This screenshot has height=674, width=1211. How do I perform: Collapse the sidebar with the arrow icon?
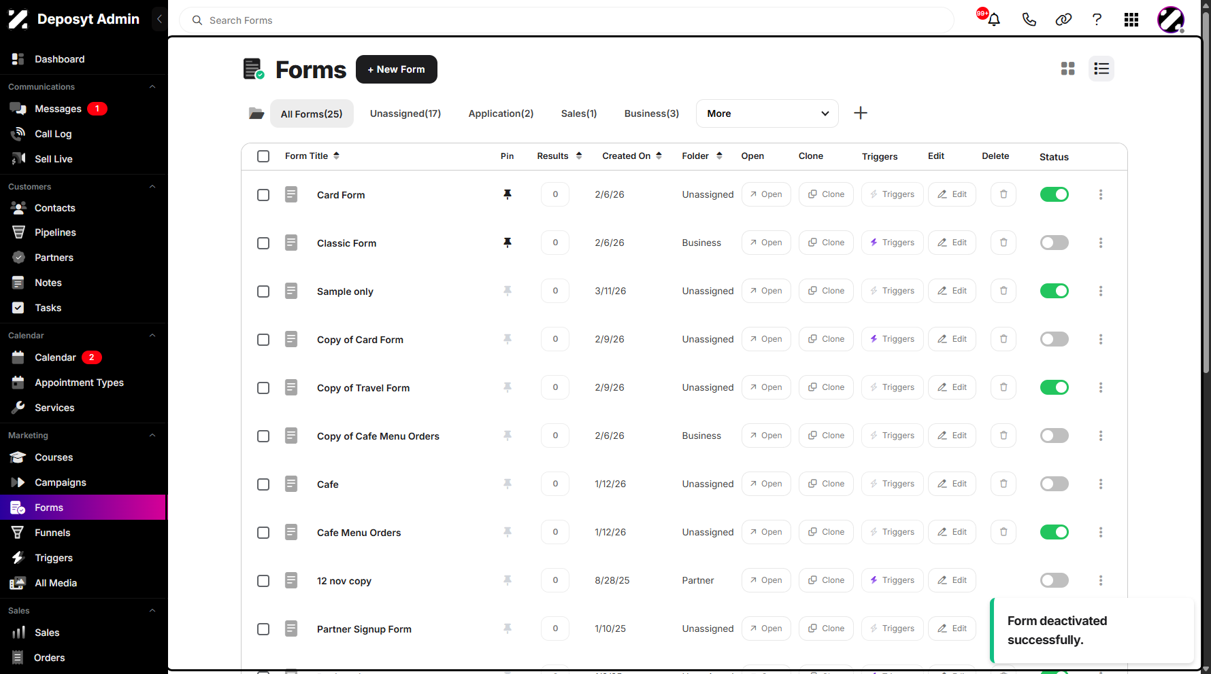159,19
